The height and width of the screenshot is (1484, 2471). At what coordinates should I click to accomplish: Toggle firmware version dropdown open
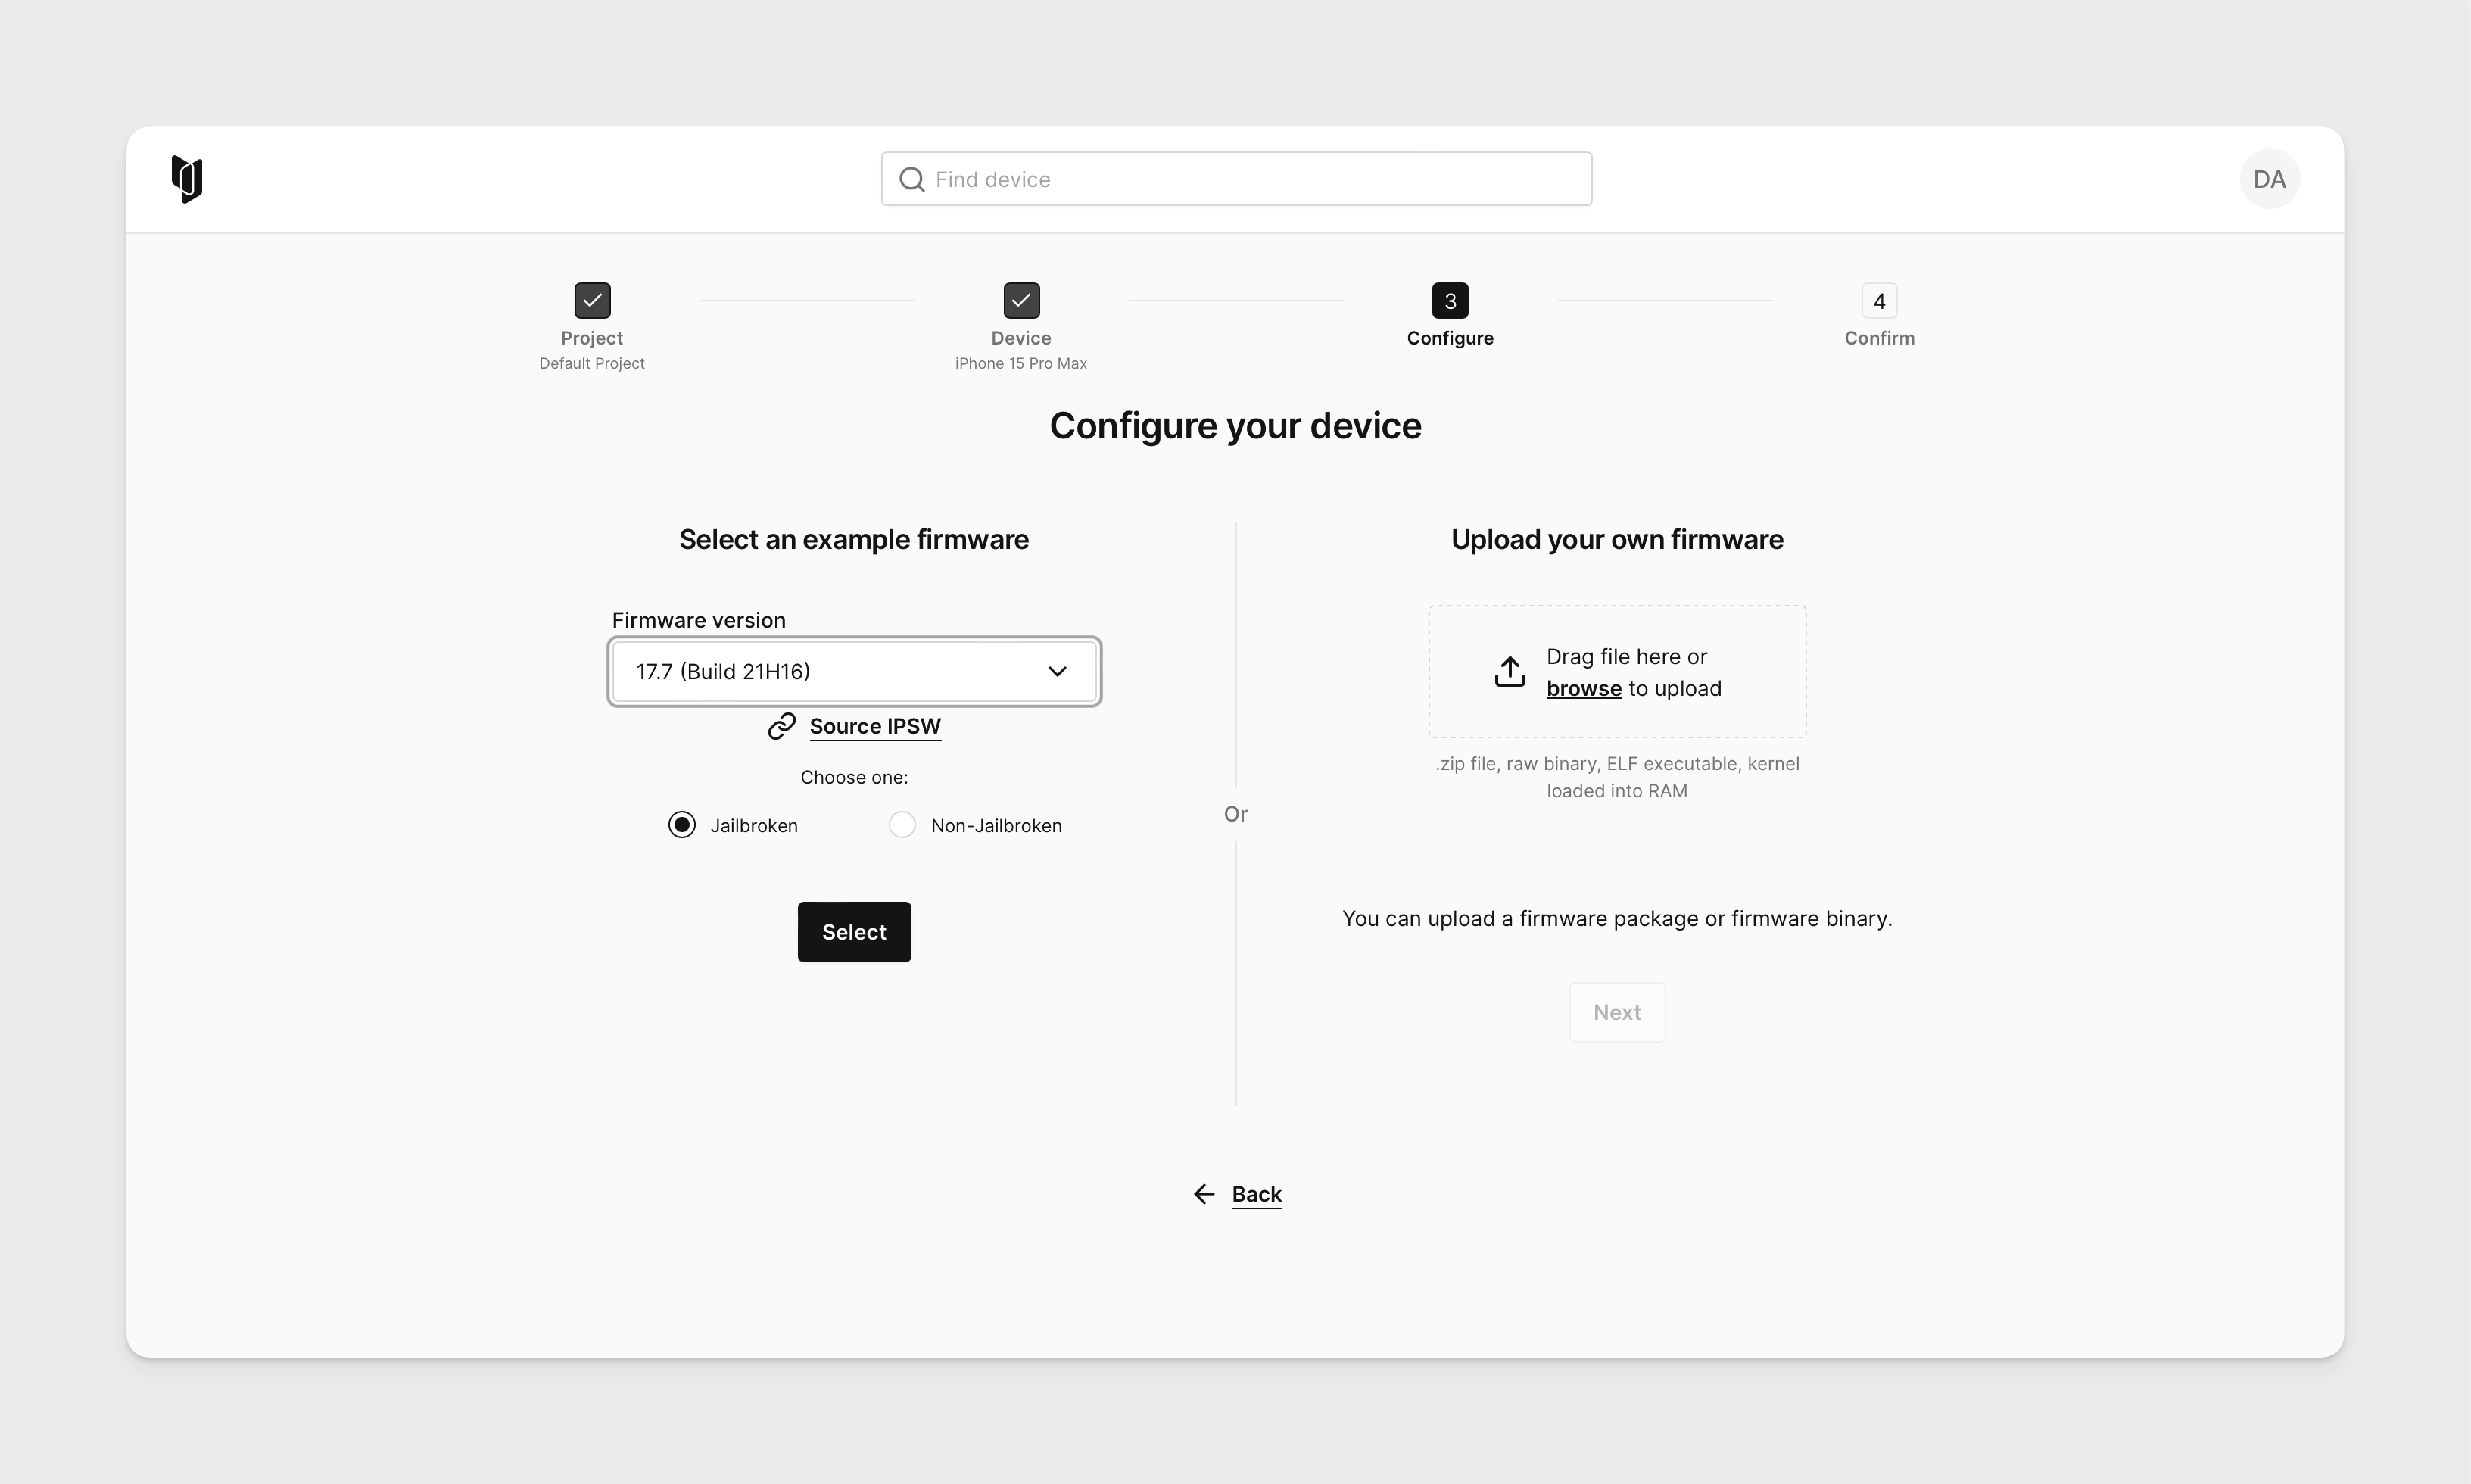(854, 671)
